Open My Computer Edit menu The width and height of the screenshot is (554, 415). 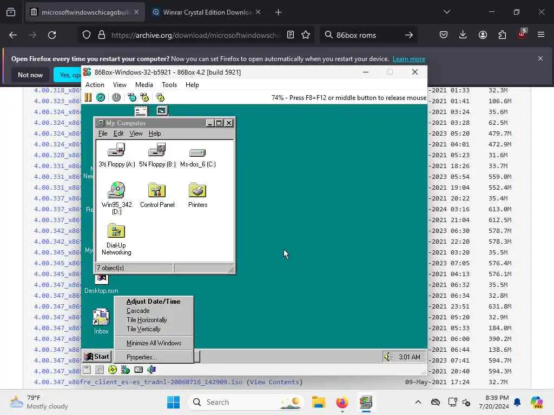pyautogui.click(x=118, y=133)
